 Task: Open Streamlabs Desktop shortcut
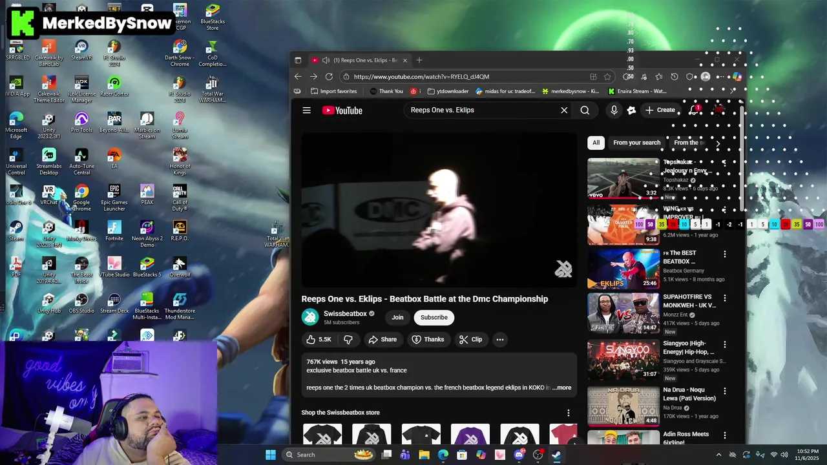[x=49, y=160]
